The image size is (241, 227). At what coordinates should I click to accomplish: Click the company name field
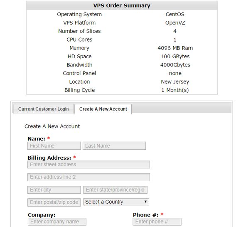tap(57, 222)
